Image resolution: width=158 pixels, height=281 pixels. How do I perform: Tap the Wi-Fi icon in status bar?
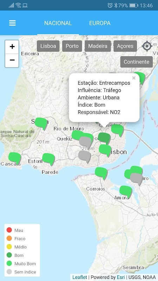point(18,5)
